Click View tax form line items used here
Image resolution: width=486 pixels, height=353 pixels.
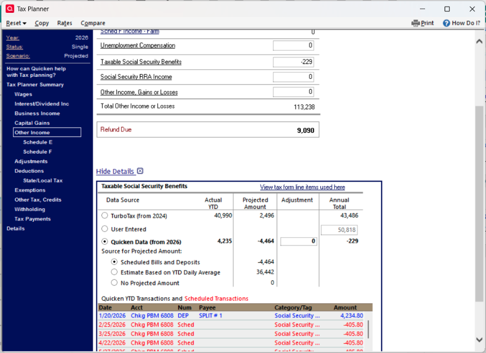coord(303,187)
